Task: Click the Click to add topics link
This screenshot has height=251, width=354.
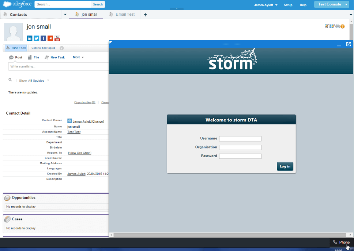Action: pyautogui.click(x=43, y=48)
